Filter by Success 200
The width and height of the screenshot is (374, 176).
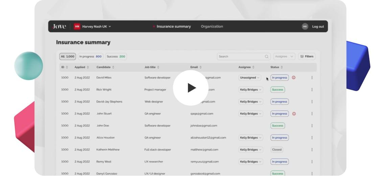click(116, 57)
